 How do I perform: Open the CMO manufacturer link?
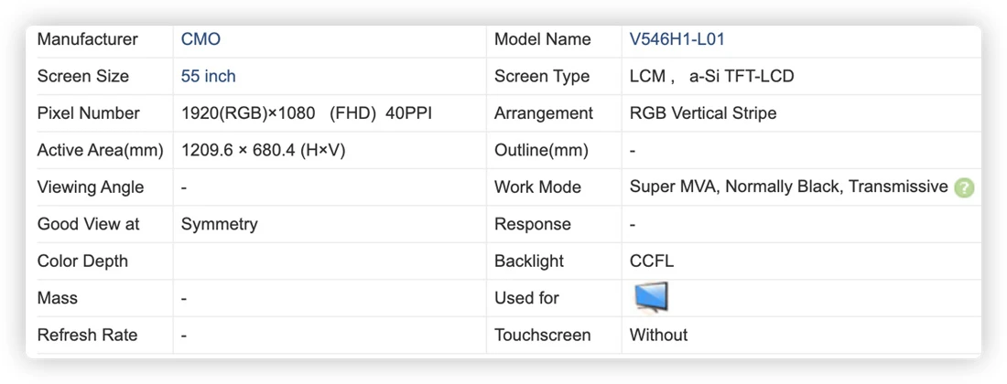pyautogui.click(x=200, y=39)
